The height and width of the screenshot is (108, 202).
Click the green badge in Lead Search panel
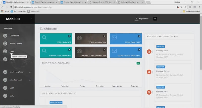tap(138, 63)
